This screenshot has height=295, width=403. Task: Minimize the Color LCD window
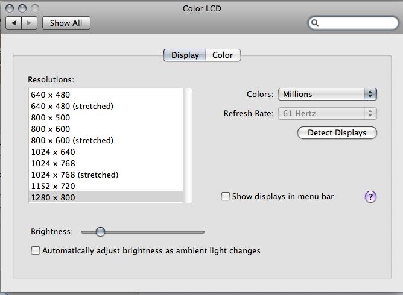coord(22,8)
